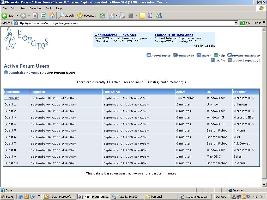The width and height of the screenshot is (267, 200).
Task: Click Logout [SupidGuy] text link
Action: [246, 60]
